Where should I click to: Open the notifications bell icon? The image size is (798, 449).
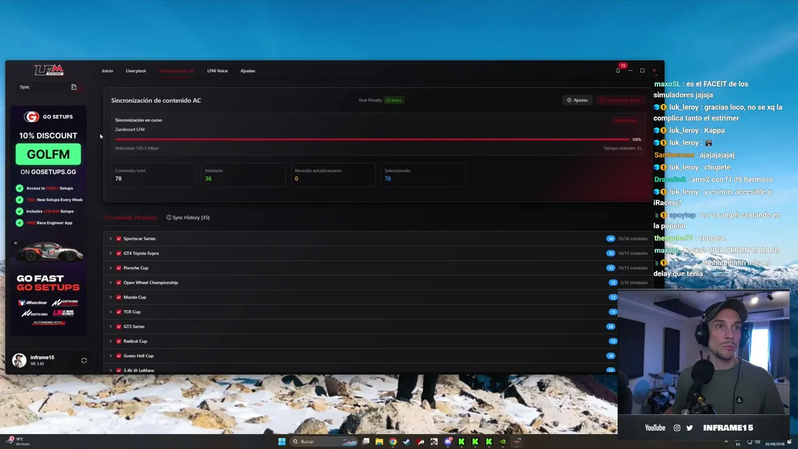pyautogui.click(x=618, y=70)
